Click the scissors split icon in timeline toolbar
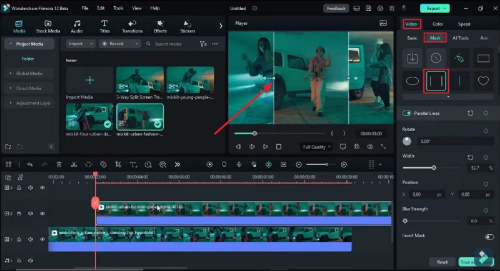This screenshot has height=271, width=500. click(x=74, y=164)
